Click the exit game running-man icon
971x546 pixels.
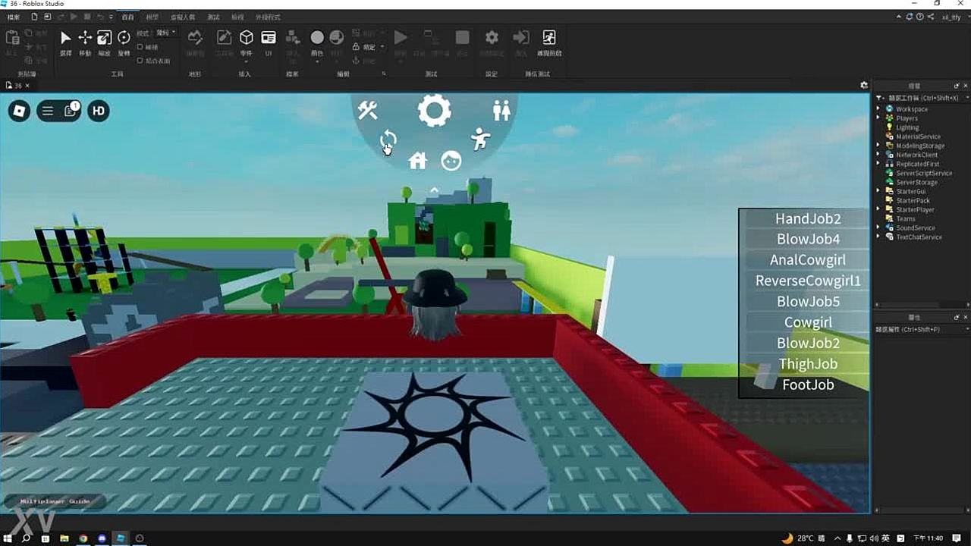point(549,37)
